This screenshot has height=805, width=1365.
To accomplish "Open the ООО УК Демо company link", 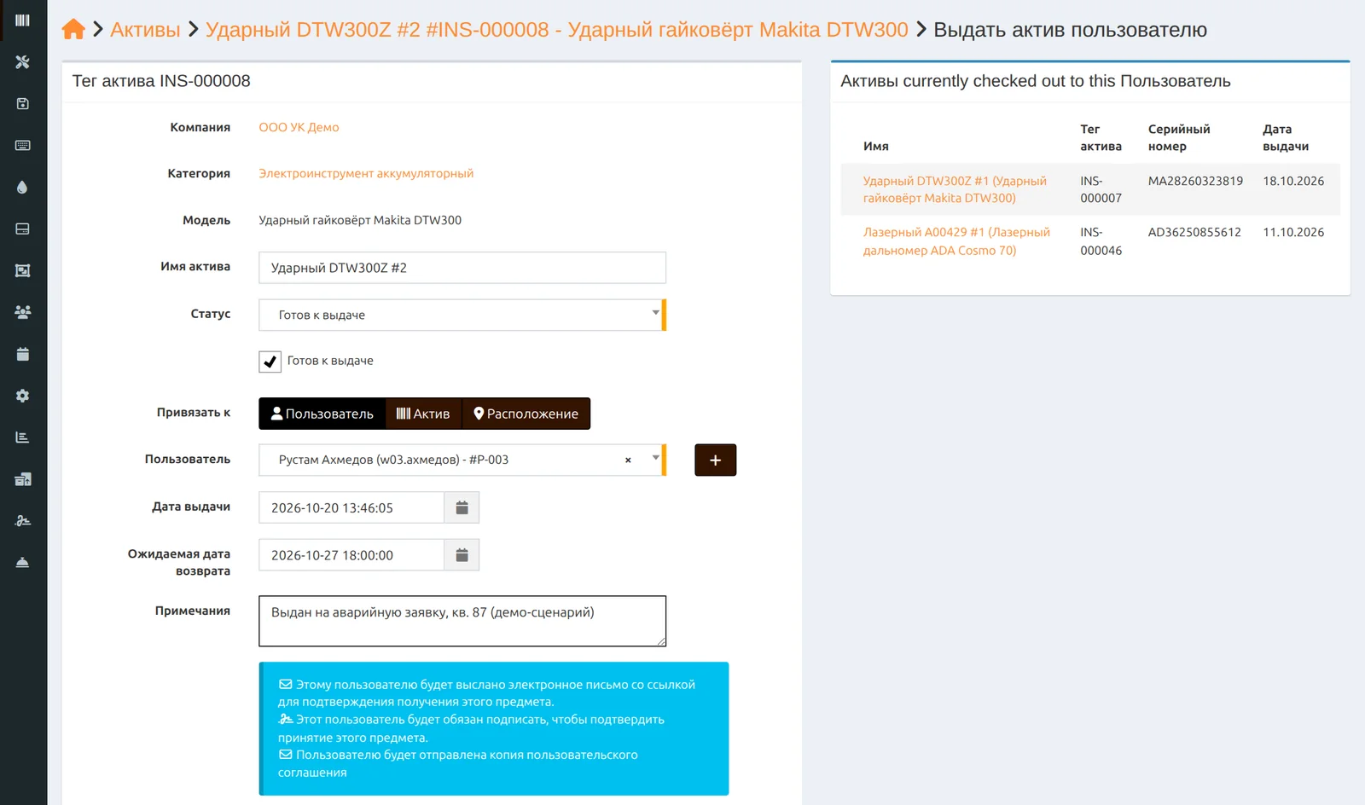I will 299,127.
